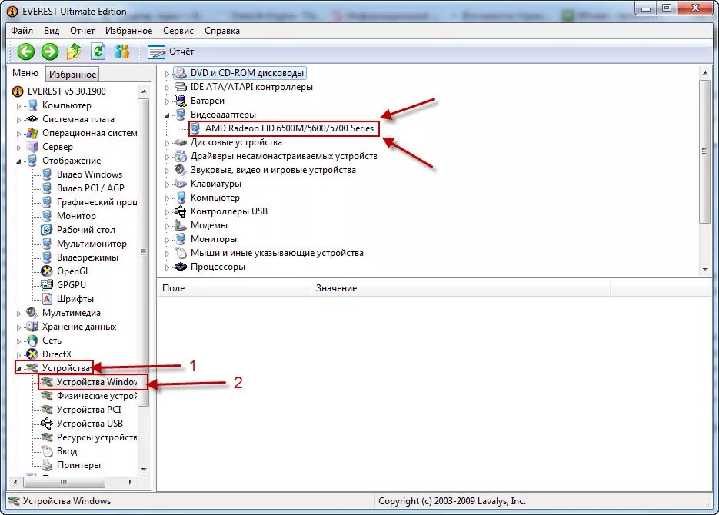
Task: Click the green Back arrow toolbar icon
Action: click(26, 51)
